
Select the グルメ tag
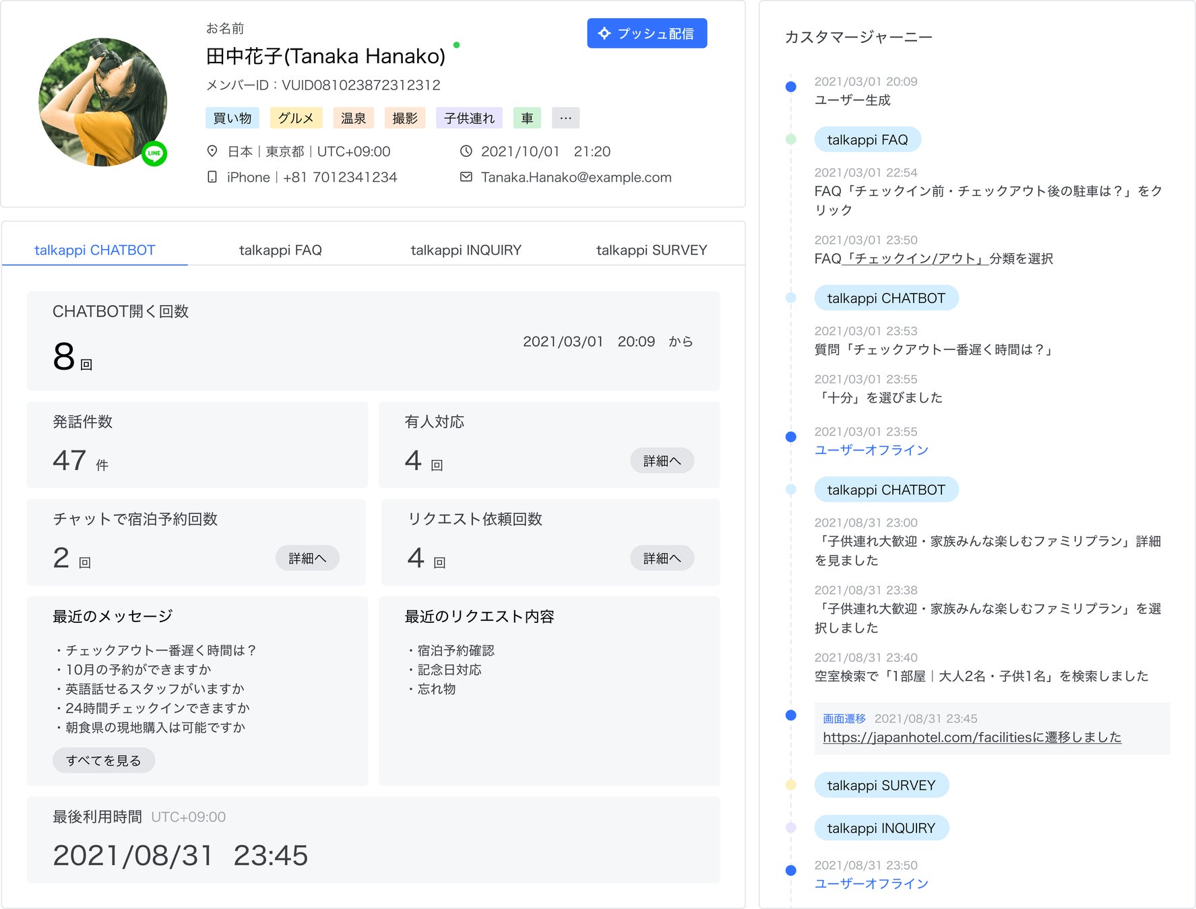pos(296,118)
